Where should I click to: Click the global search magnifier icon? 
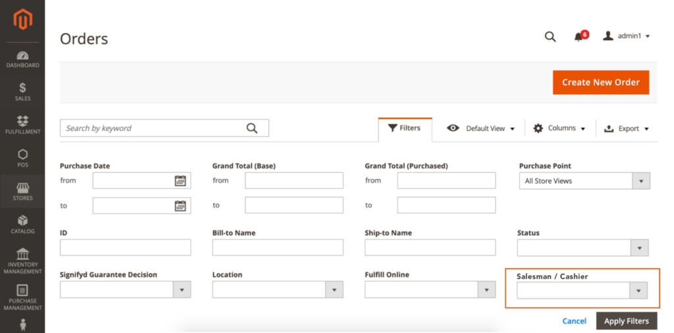(x=550, y=37)
